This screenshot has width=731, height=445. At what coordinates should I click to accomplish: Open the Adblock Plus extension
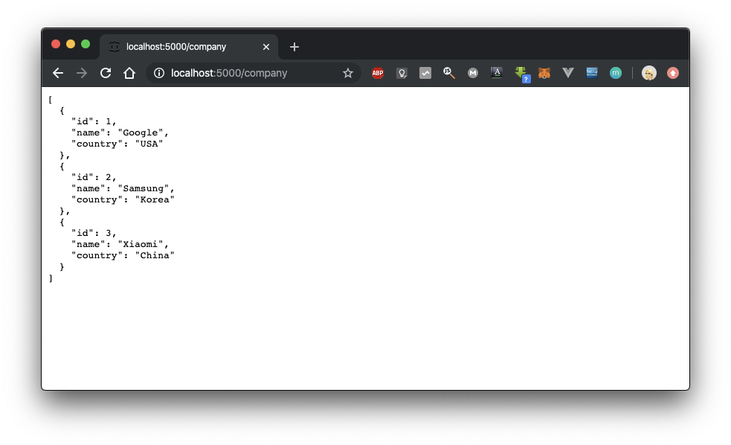[378, 73]
